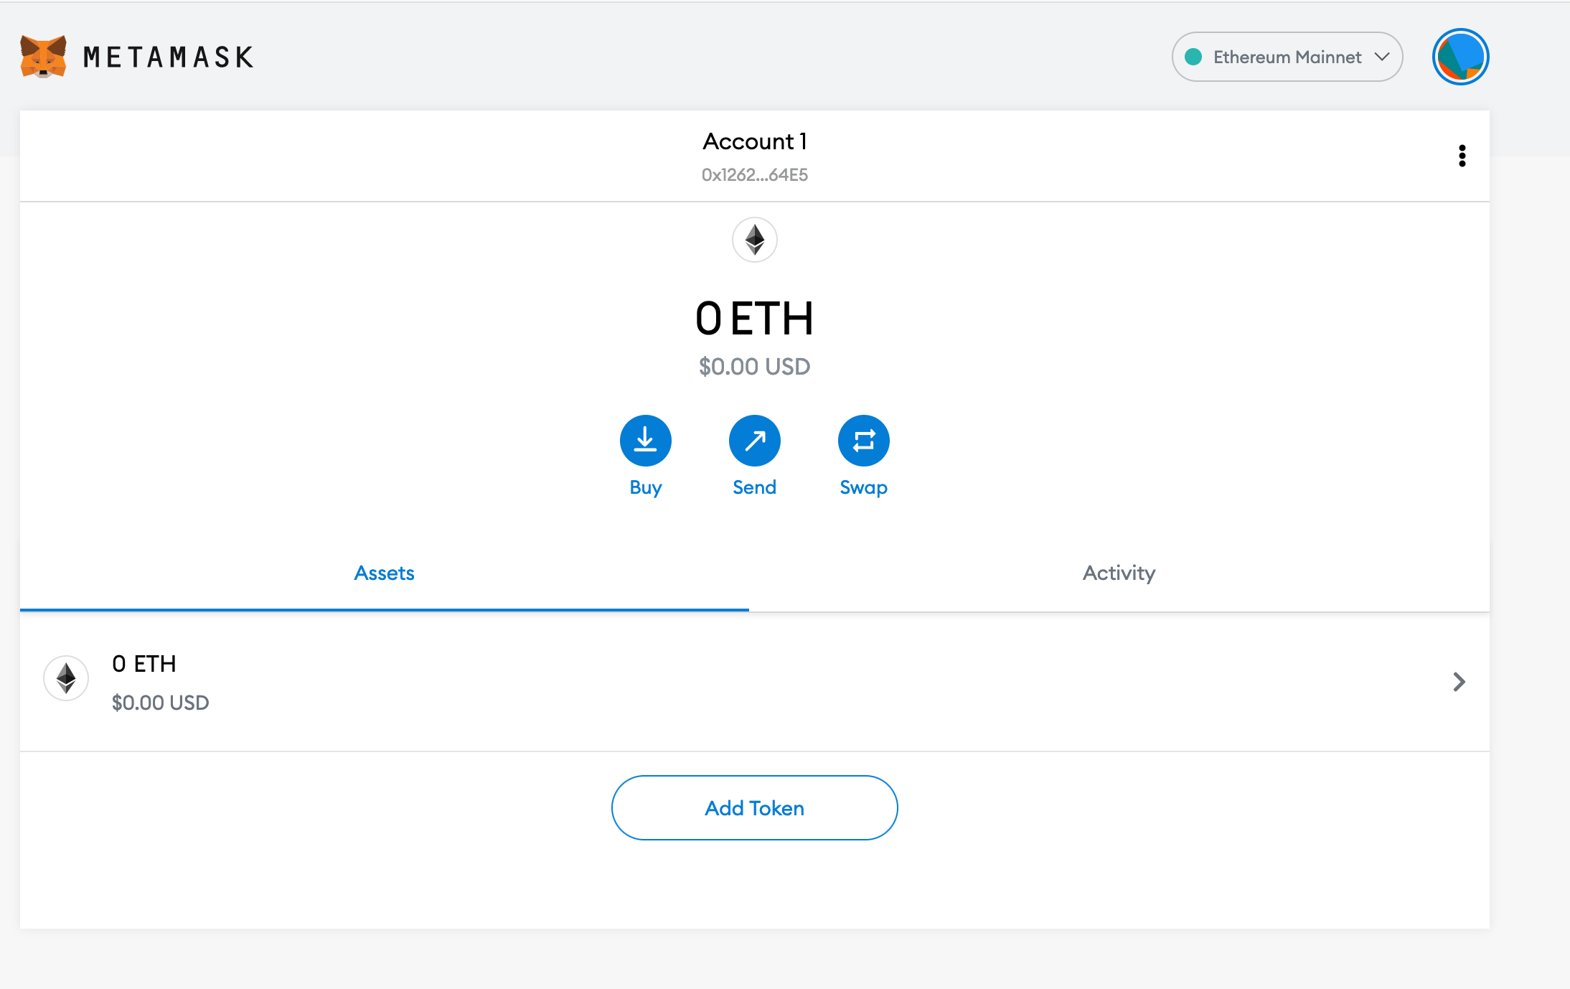
Task: Expand the ETH asset row chevron
Action: pos(1459,682)
